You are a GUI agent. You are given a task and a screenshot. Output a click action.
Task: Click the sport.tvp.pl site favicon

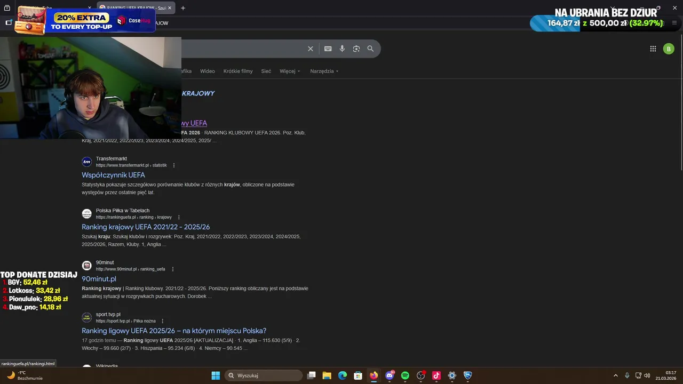point(86,317)
